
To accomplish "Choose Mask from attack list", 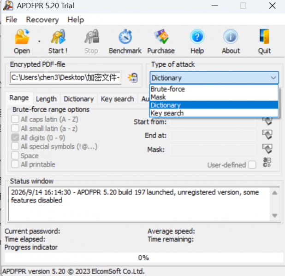I will tap(214, 97).
